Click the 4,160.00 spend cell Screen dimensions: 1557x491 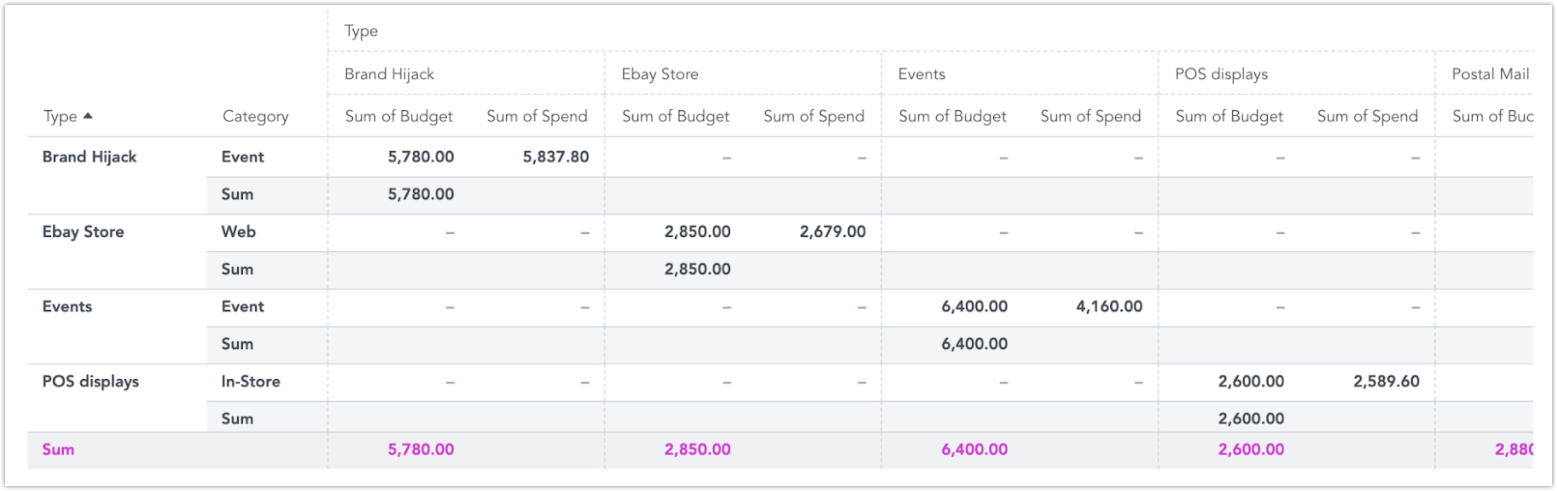pos(1108,307)
